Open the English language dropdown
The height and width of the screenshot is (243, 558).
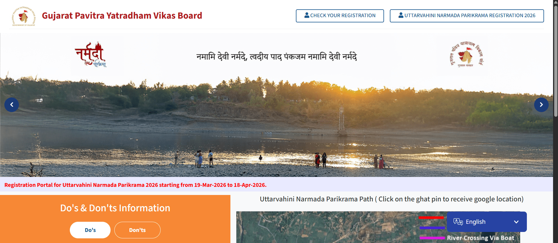point(486,222)
